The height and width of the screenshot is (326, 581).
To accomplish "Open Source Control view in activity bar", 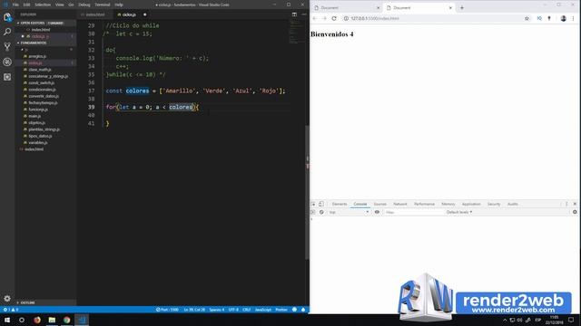I will [x=7, y=46].
